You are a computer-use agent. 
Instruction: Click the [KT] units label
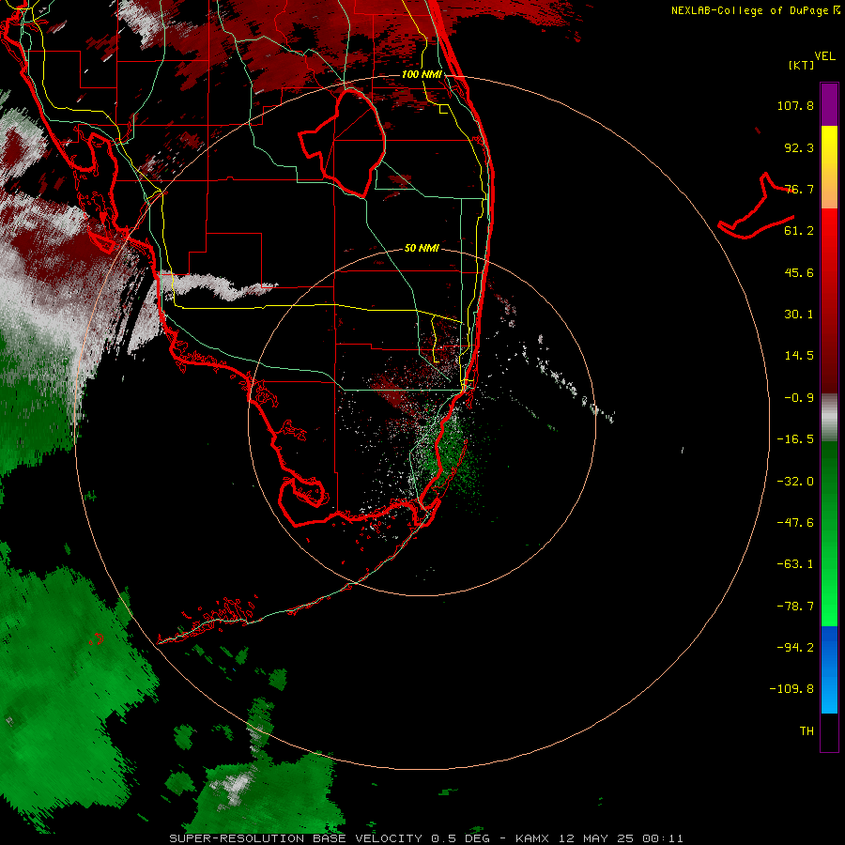[802, 65]
